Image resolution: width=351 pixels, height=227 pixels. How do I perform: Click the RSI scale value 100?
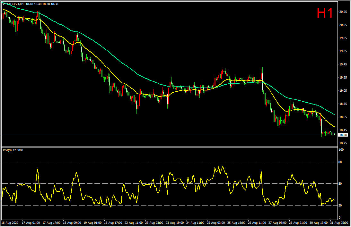point(341,150)
